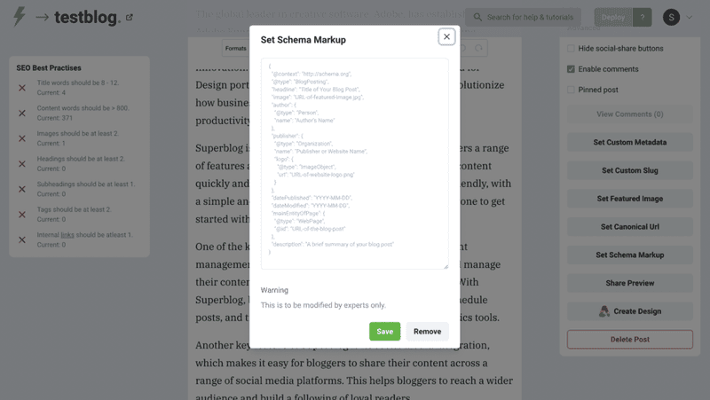Check the Pinned post checkbox
710x400 pixels.
pos(571,90)
